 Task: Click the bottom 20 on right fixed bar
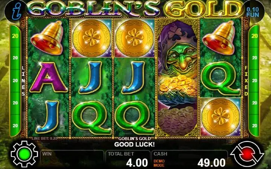254,125
